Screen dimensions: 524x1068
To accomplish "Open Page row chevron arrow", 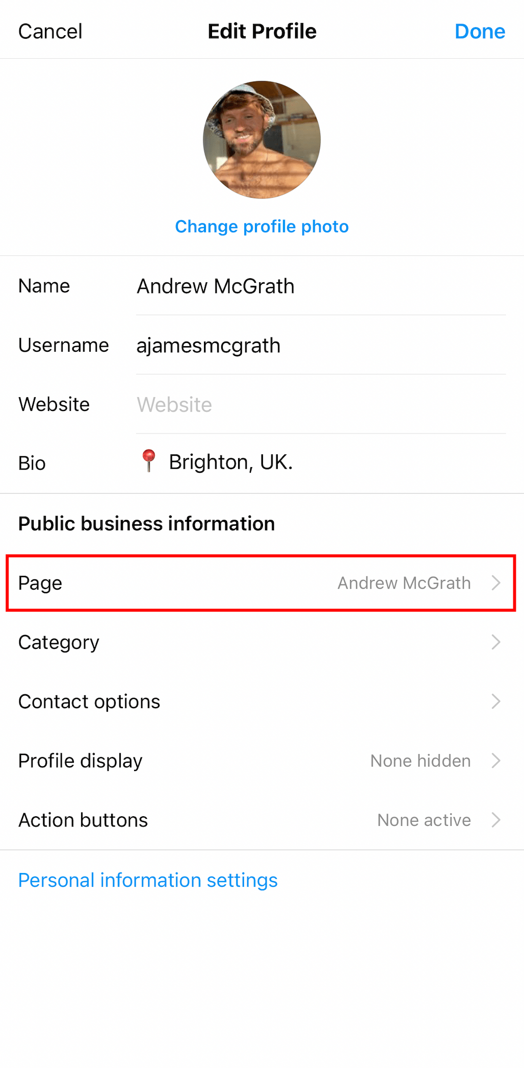I will click(x=496, y=583).
